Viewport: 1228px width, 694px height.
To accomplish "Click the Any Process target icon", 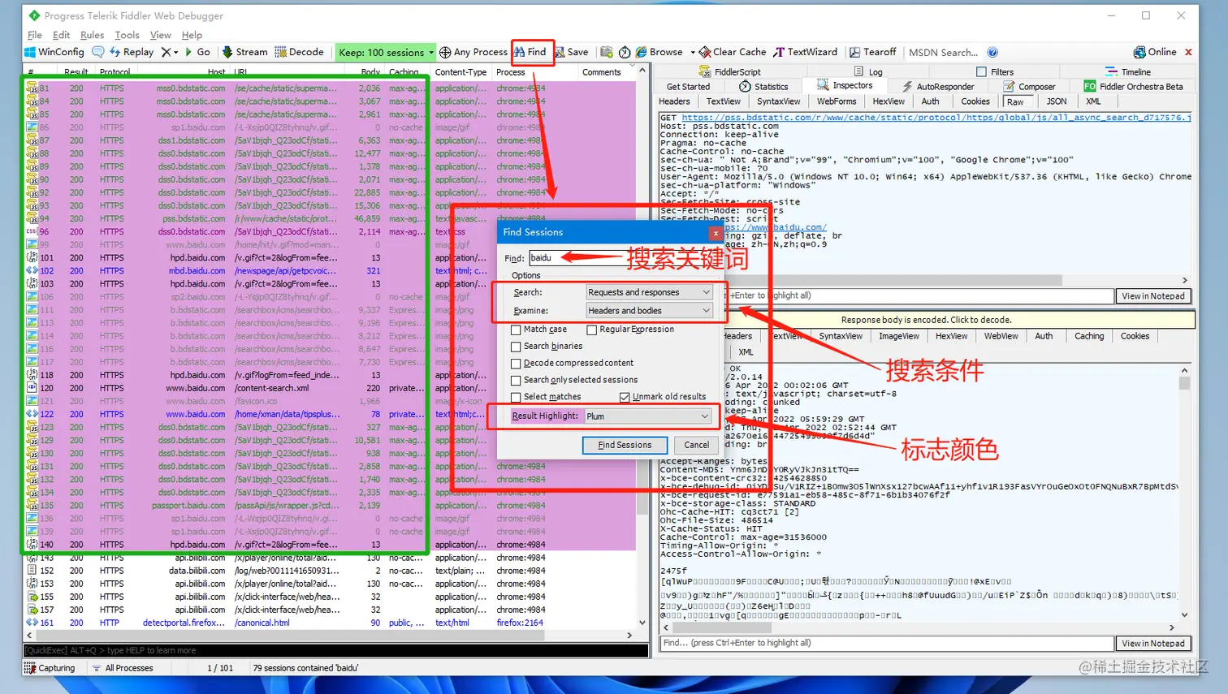I will (x=445, y=52).
